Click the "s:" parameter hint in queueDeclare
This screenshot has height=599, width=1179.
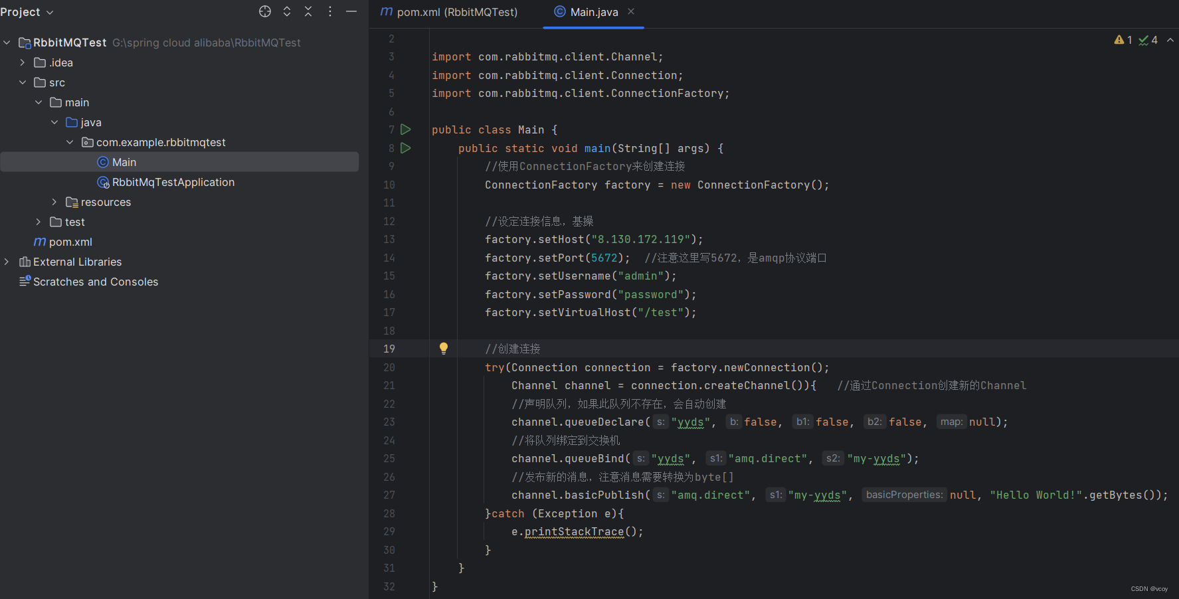[660, 422]
